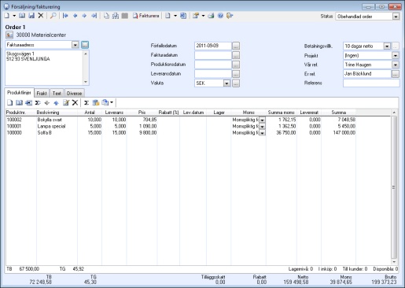
Task: Open product list icon in product lines toolbar
Action: point(19,102)
